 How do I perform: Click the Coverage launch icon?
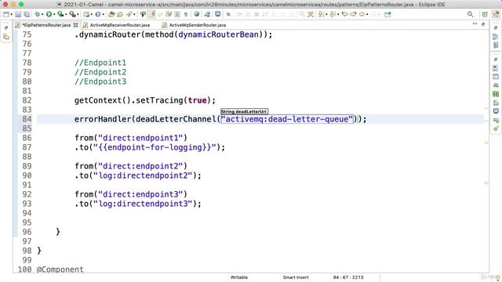pos(60,14)
